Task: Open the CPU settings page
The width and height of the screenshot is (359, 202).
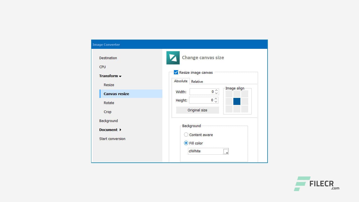Action: pos(102,67)
